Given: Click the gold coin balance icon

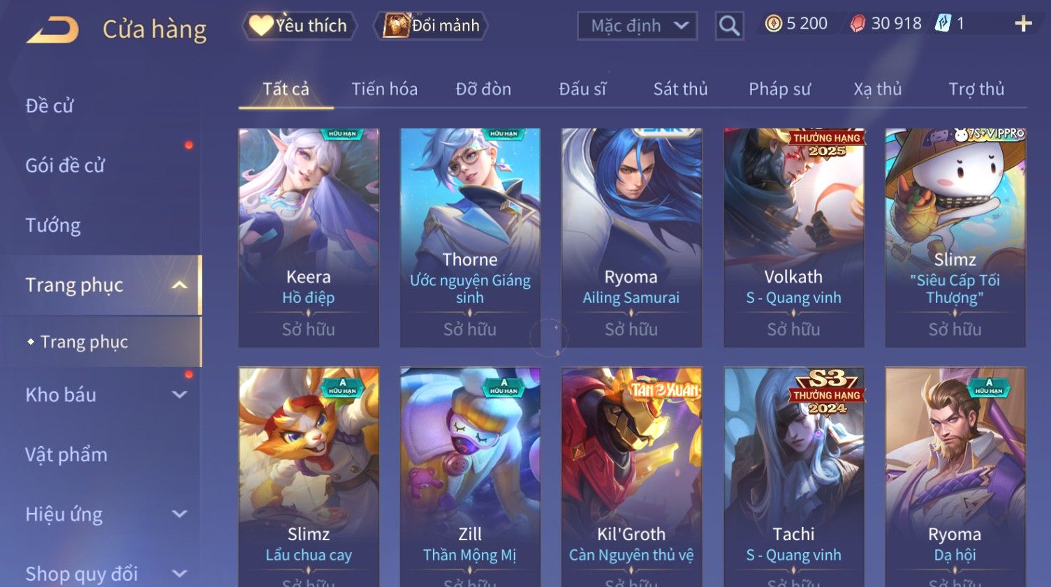Looking at the screenshot, I should (773, 24).
